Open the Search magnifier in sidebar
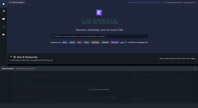Image resolution: width=198 pixels, height=108 pixels. 4,11
